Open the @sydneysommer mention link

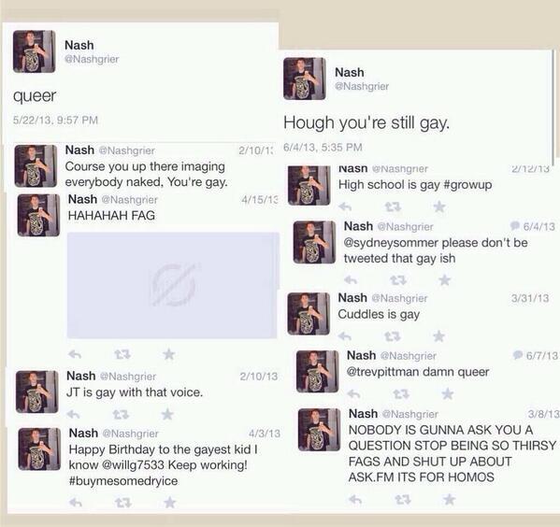coord(391,243)
